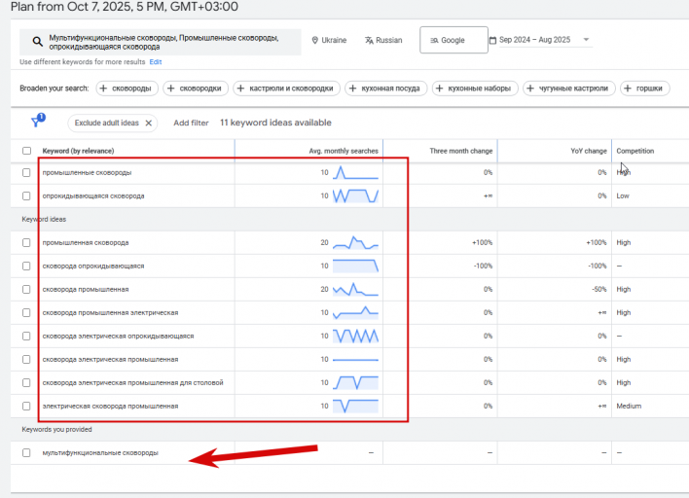Viewport: 689px width, 498px height.
Task: Click plus icon on кухонная посуда chip
Action: tap(353, 89)
